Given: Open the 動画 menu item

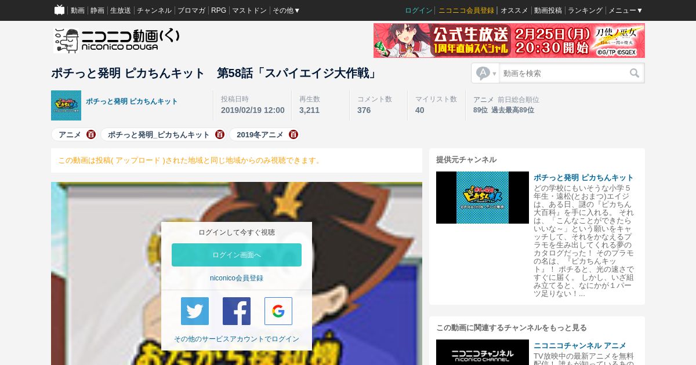Looking at the screenshot, I should coord(78,10).
